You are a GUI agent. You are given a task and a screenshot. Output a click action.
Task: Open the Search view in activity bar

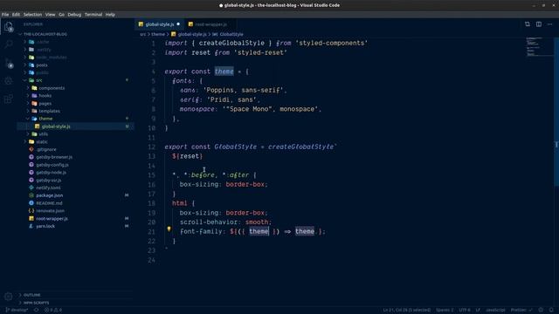point(9,44)
